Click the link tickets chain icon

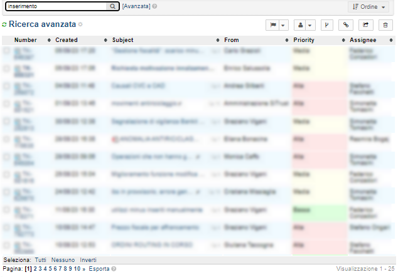[x=345, y=25]
